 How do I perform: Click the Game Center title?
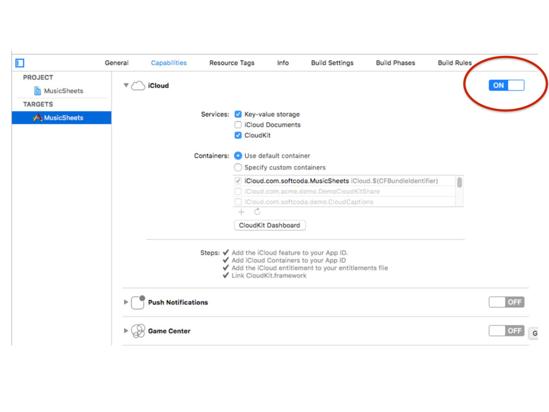169,331
